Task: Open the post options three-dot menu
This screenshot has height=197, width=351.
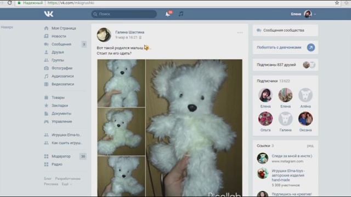Action: point(240,33)
